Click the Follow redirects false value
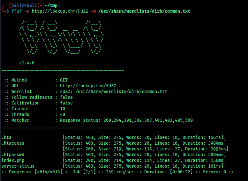Image resolution: width=248 pixels, height=181 pixels. (66, 97)
